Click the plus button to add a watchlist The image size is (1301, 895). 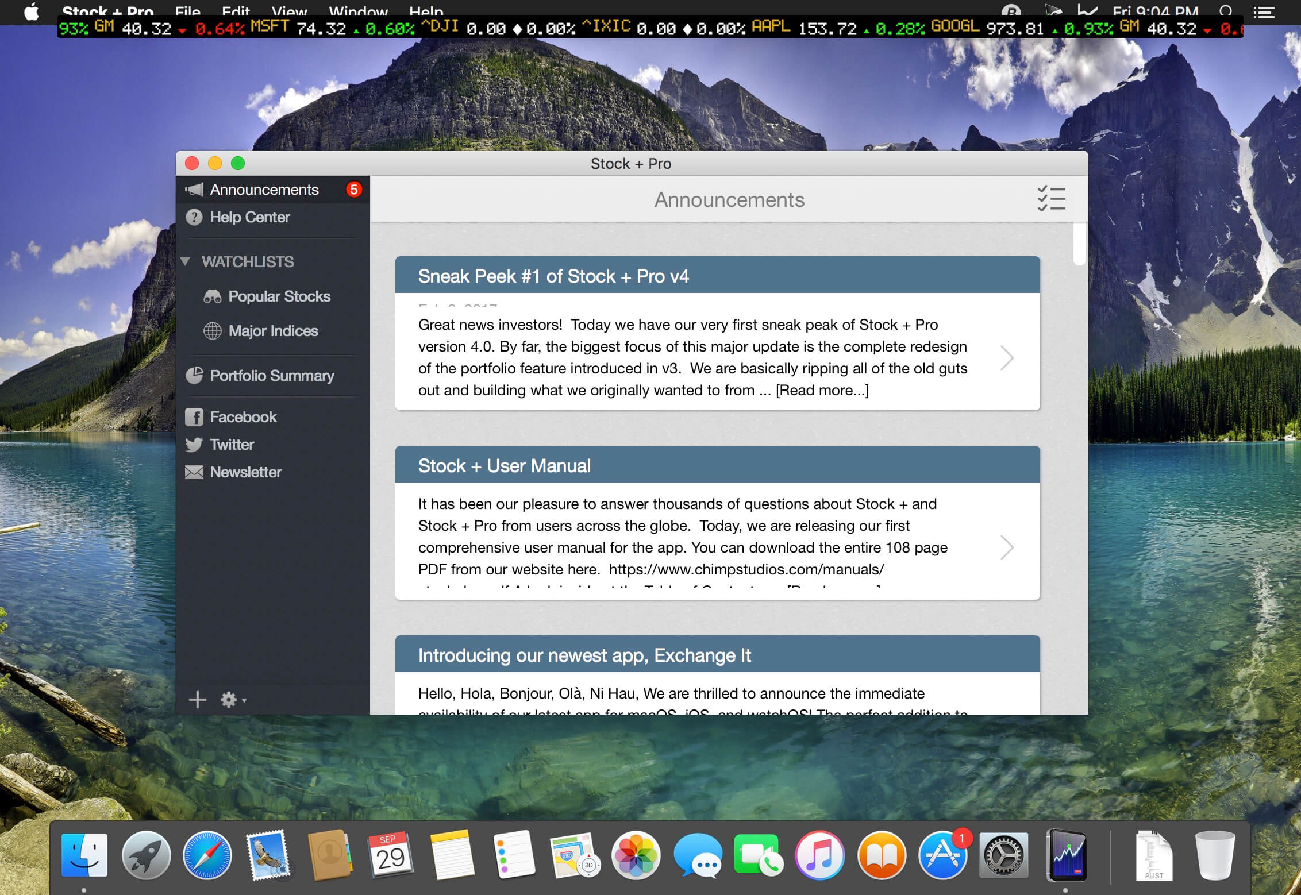click(197, 700)
